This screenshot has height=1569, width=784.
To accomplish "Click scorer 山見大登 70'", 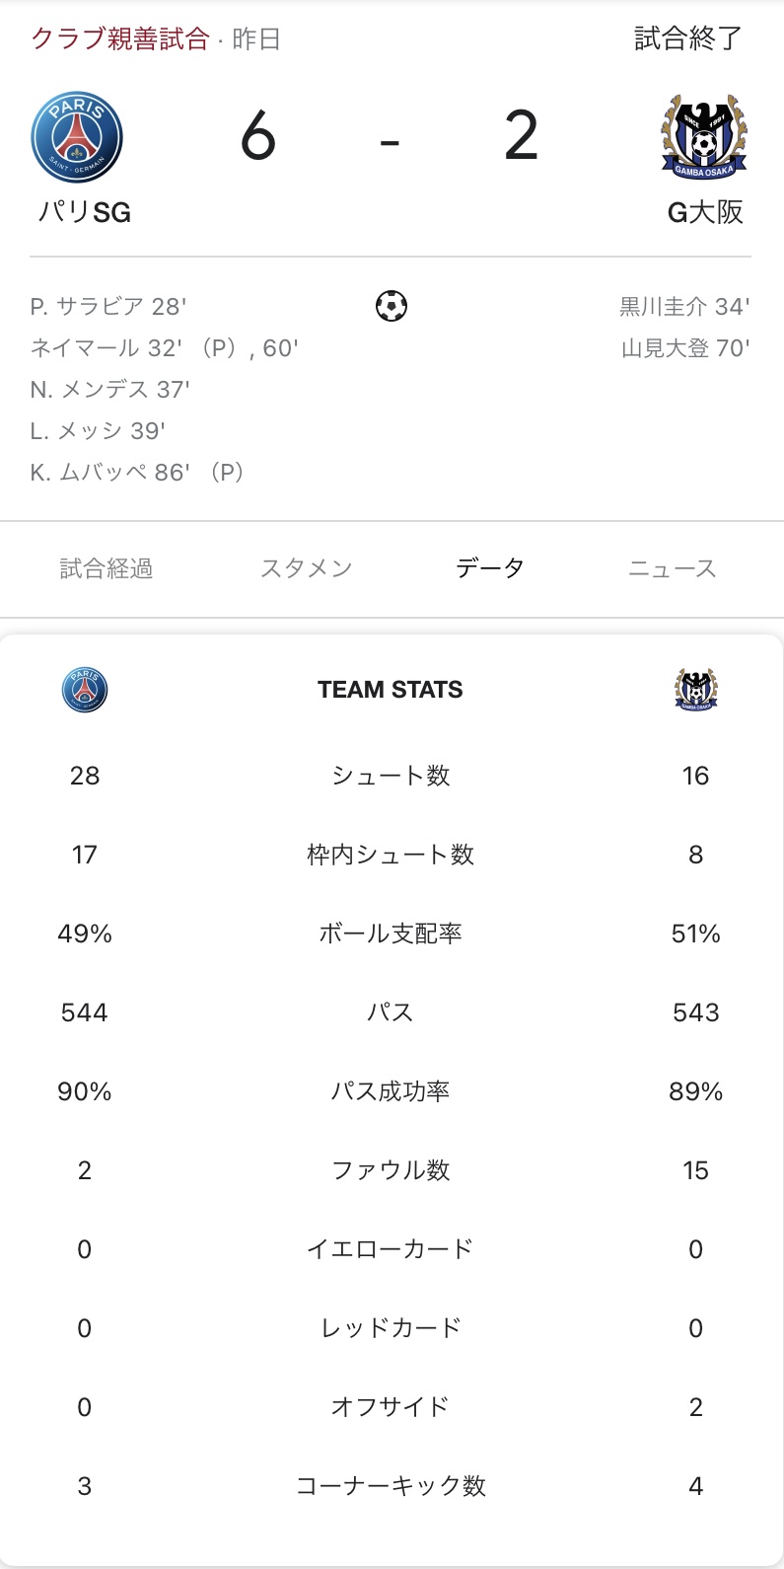I will [x=685, y=348].
